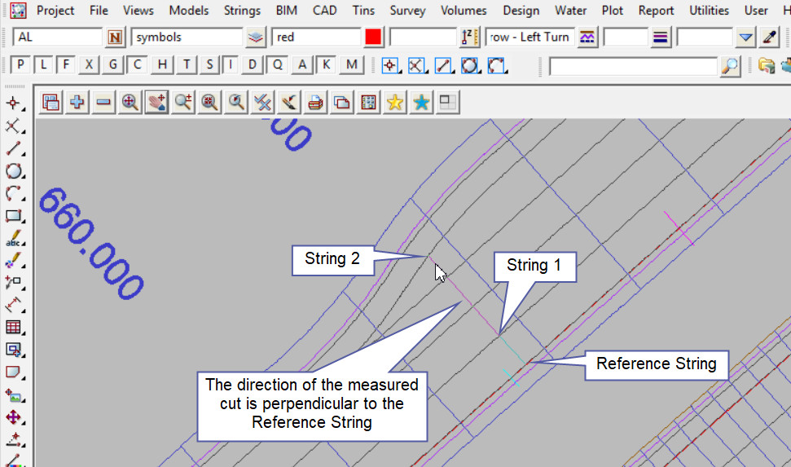Click the Zoom previous magnifier icon
The height and width of the screenshot is (467, 791).
pyautogui.click(x=236, y=103)
